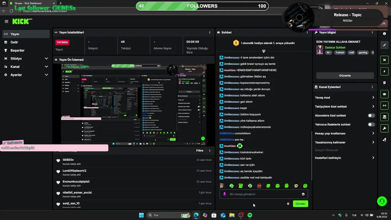Screen dimensions: 391x220
Task: Open Takipçilere özel sohbet options arrow
Action: coord(373,106)
